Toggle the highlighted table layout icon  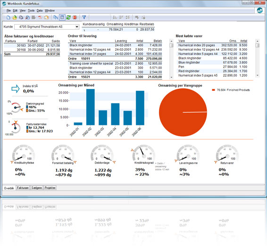62,18
